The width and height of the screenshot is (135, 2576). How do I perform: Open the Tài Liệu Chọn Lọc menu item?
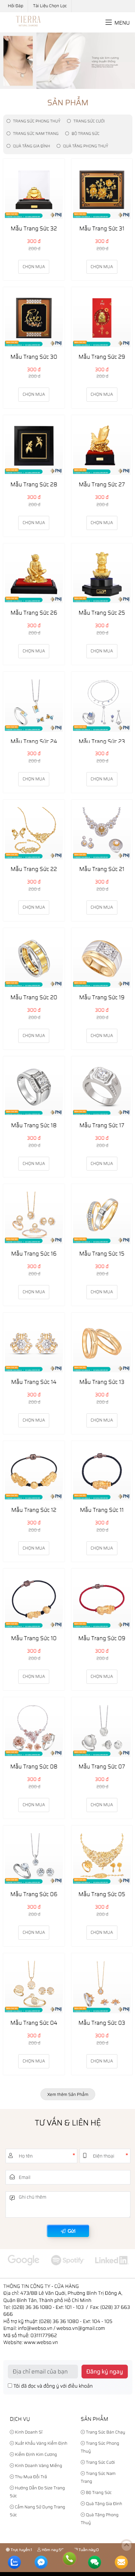coord(50,5)
